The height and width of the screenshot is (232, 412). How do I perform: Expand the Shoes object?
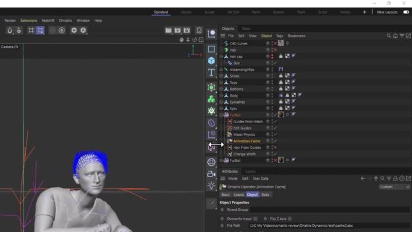(x=221, y=76)
